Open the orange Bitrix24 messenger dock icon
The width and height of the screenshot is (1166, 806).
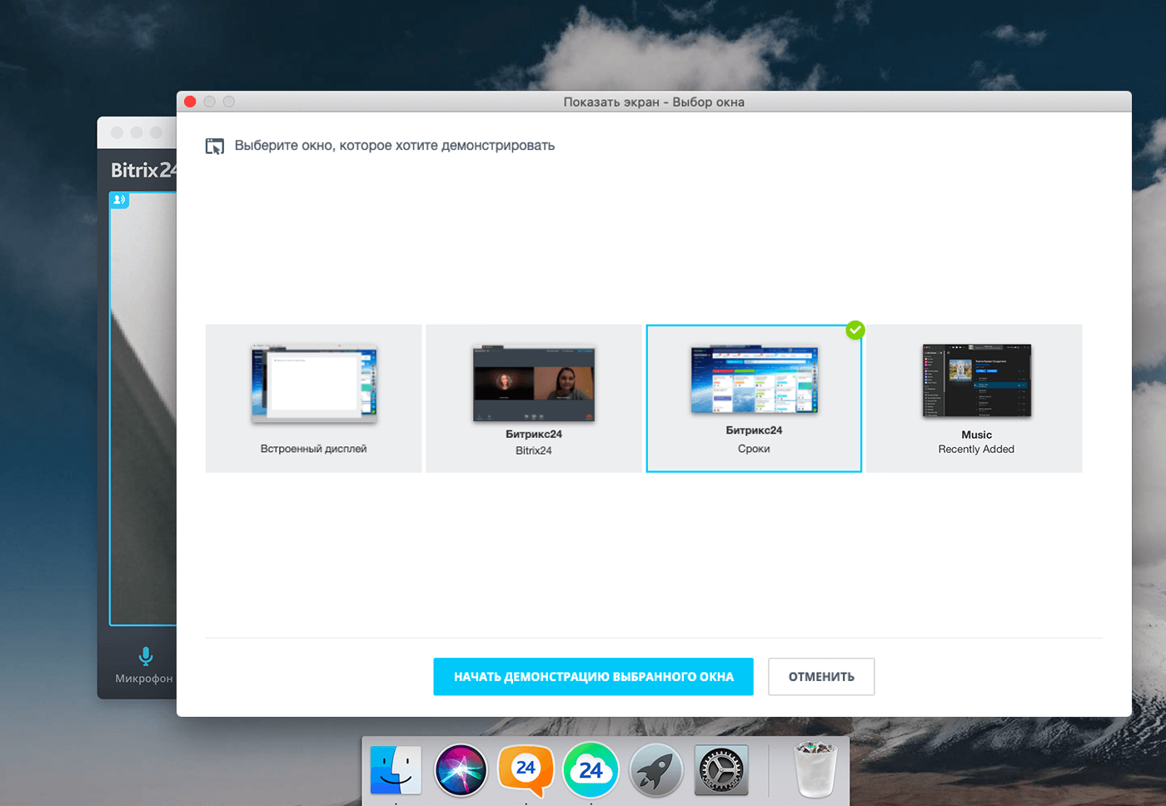click(x=526, y=769)
